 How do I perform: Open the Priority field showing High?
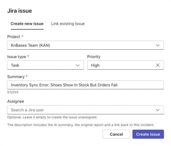point(125,65)
